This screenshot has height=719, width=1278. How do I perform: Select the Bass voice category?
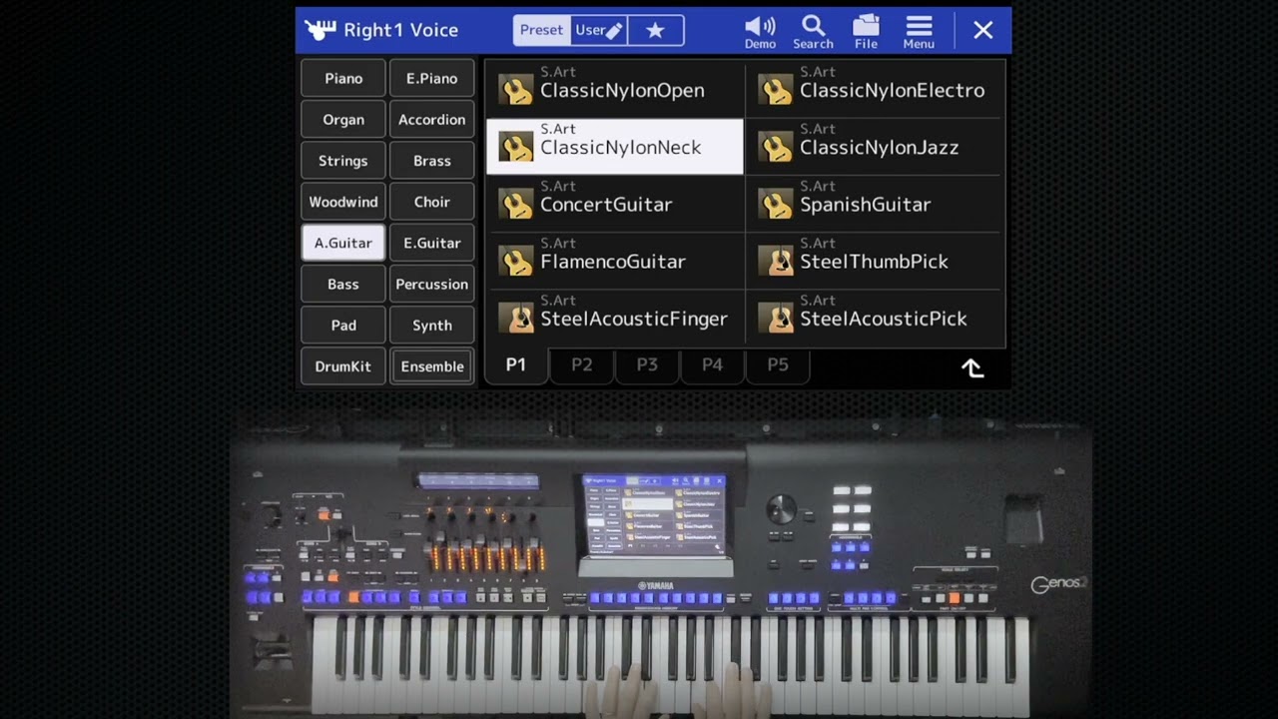[343, 285]
